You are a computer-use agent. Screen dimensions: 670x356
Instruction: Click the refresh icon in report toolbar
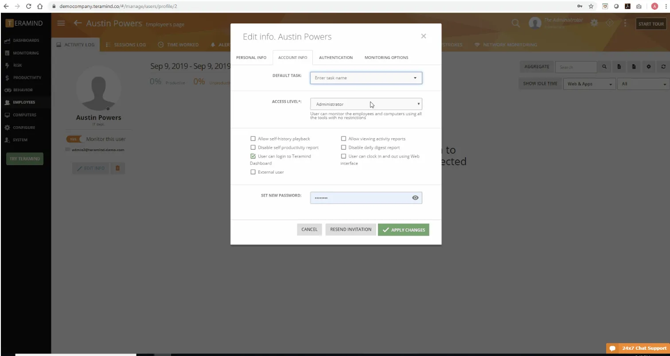pos(663,67)
